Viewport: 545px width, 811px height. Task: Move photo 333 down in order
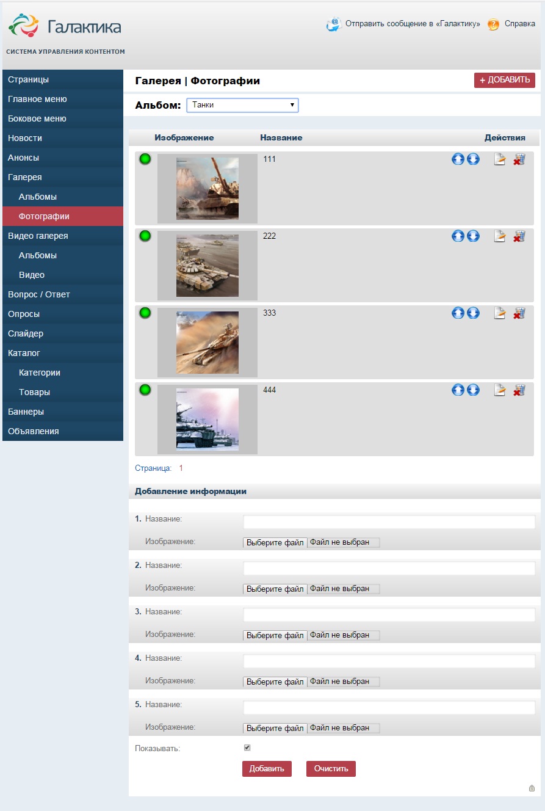[473, 313]
